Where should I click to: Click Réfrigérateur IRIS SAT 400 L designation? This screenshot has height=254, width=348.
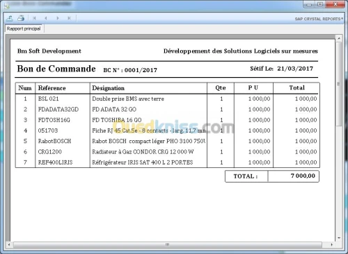coord(143,162)
